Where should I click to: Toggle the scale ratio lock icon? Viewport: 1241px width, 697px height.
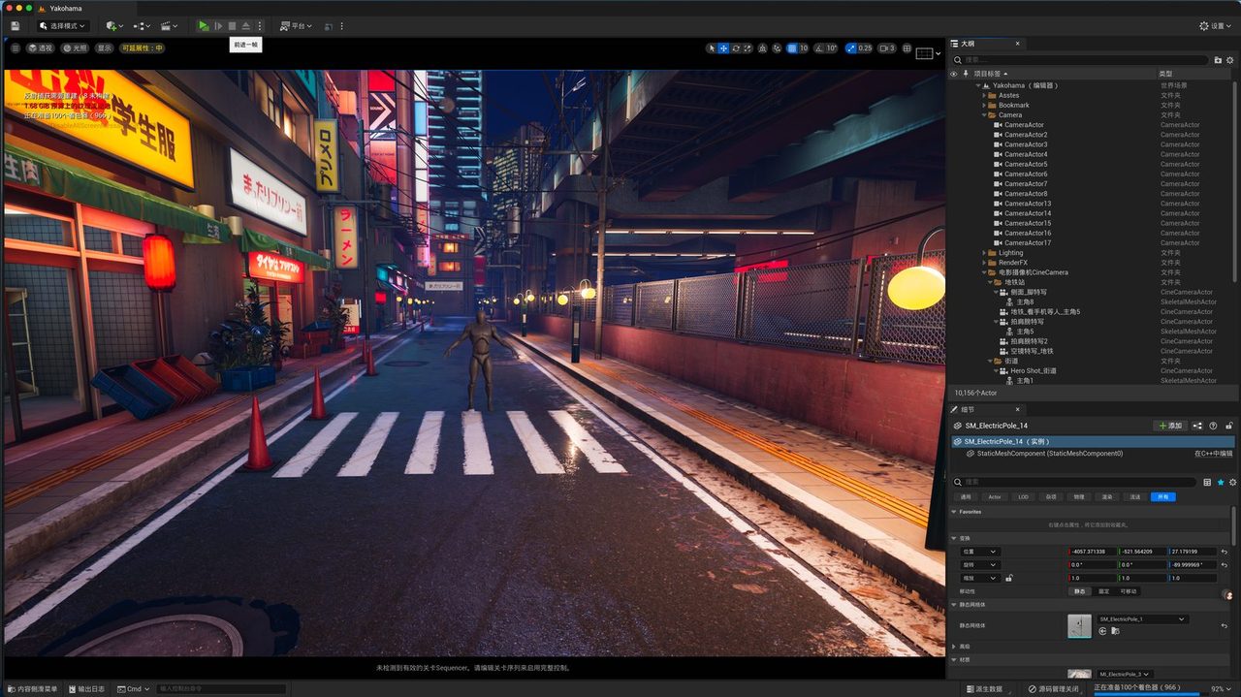coord(1009,578)
